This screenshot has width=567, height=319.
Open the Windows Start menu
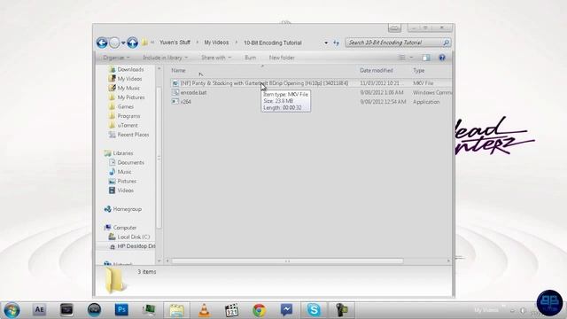pyautogui.click(x=12, y=310)
